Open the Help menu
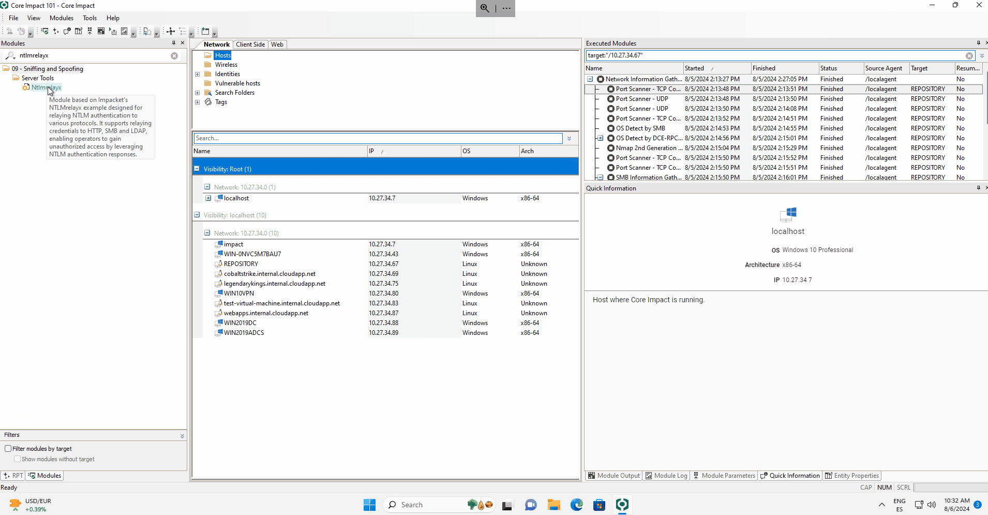Screen dimensions: 988x515 (113, 18)
